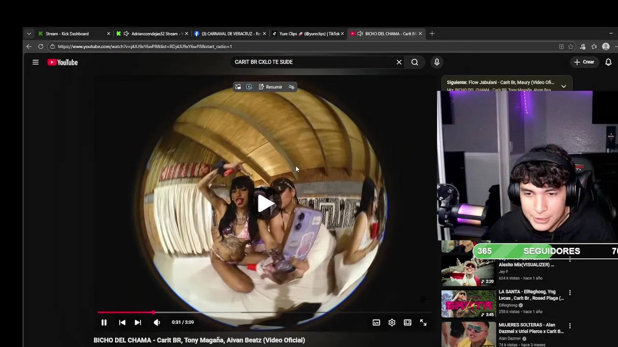Skip to the next video

click(x=138, y=322)
